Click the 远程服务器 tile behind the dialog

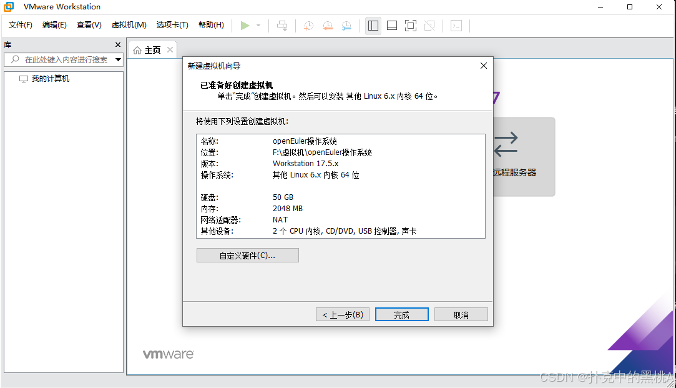(523, 157)
